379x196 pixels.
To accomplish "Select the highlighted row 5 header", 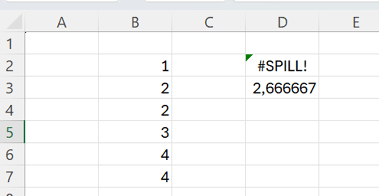I will pos(12,133).
